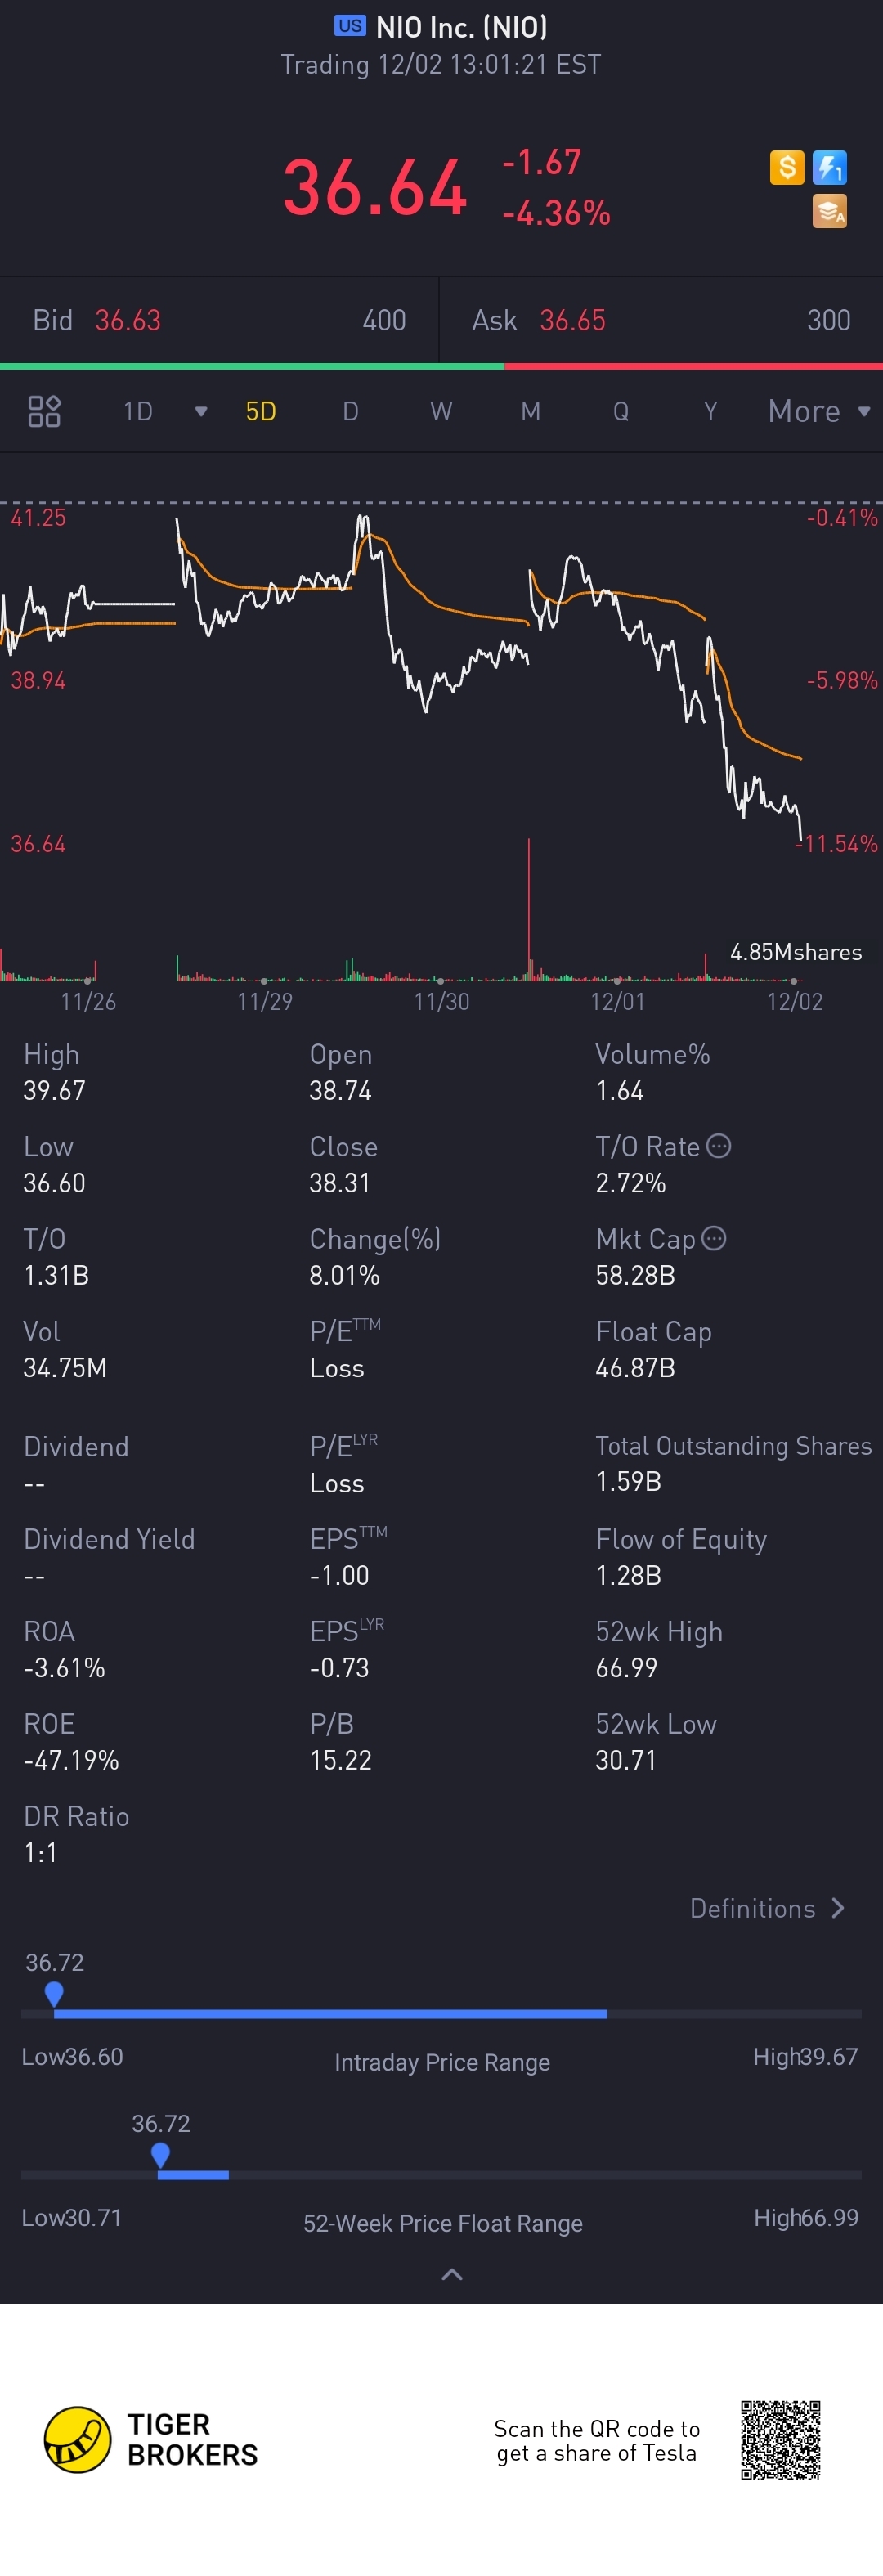Tap the yellow dollar sign icon
This screenshot has width=883, height=2576.
pos(787,167)
